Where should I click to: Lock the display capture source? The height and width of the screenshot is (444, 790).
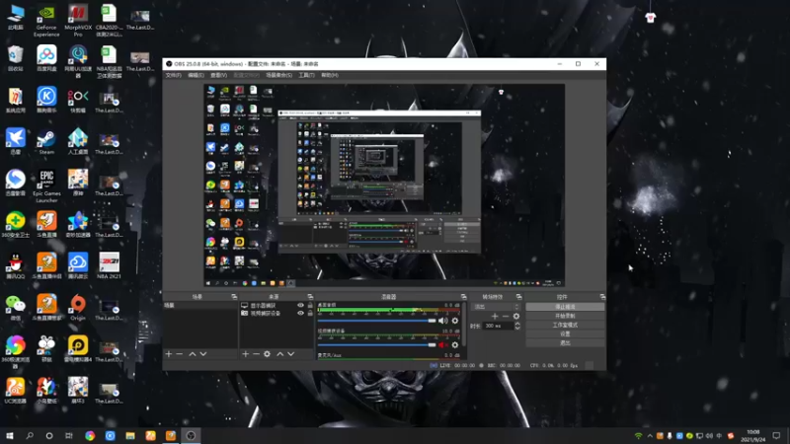(310, 306)
